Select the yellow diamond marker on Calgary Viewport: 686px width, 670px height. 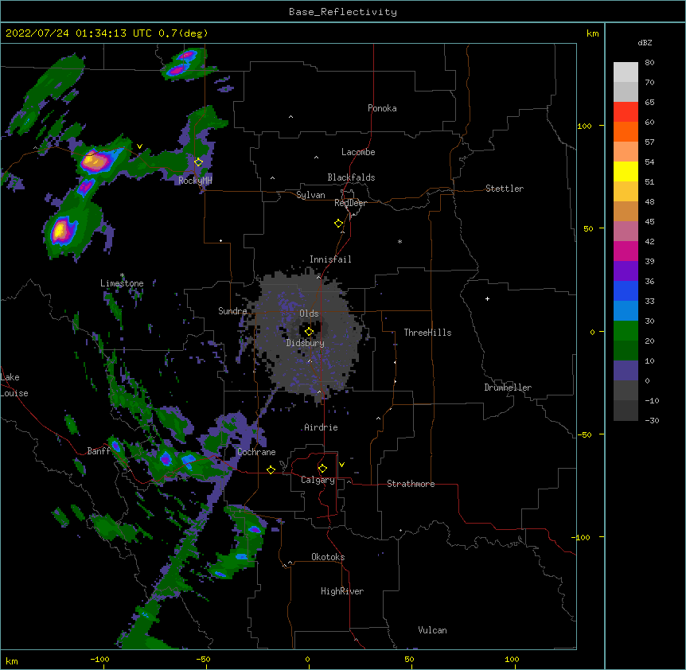pos(322,469)
